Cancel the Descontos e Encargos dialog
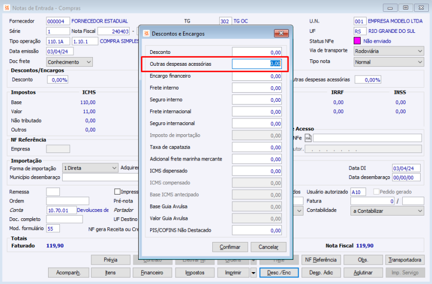The width and height of the screenshot is (432, 284). coord(268,247)
